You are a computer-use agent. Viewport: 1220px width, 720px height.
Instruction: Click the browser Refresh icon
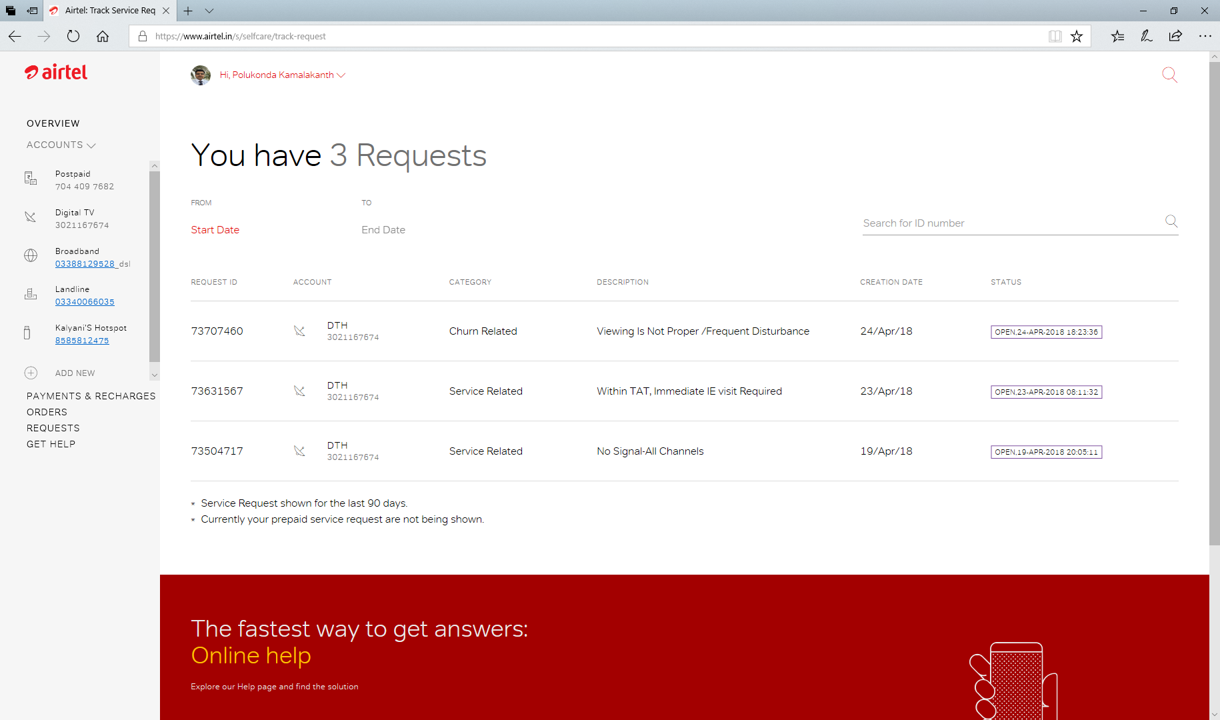73,37
